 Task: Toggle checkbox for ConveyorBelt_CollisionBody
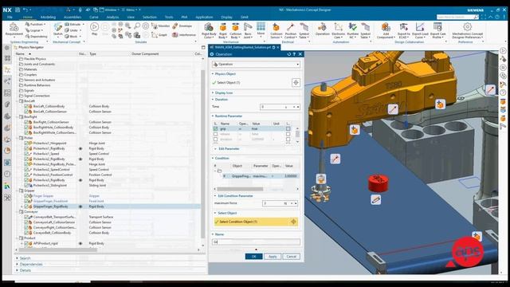point(26,233)
